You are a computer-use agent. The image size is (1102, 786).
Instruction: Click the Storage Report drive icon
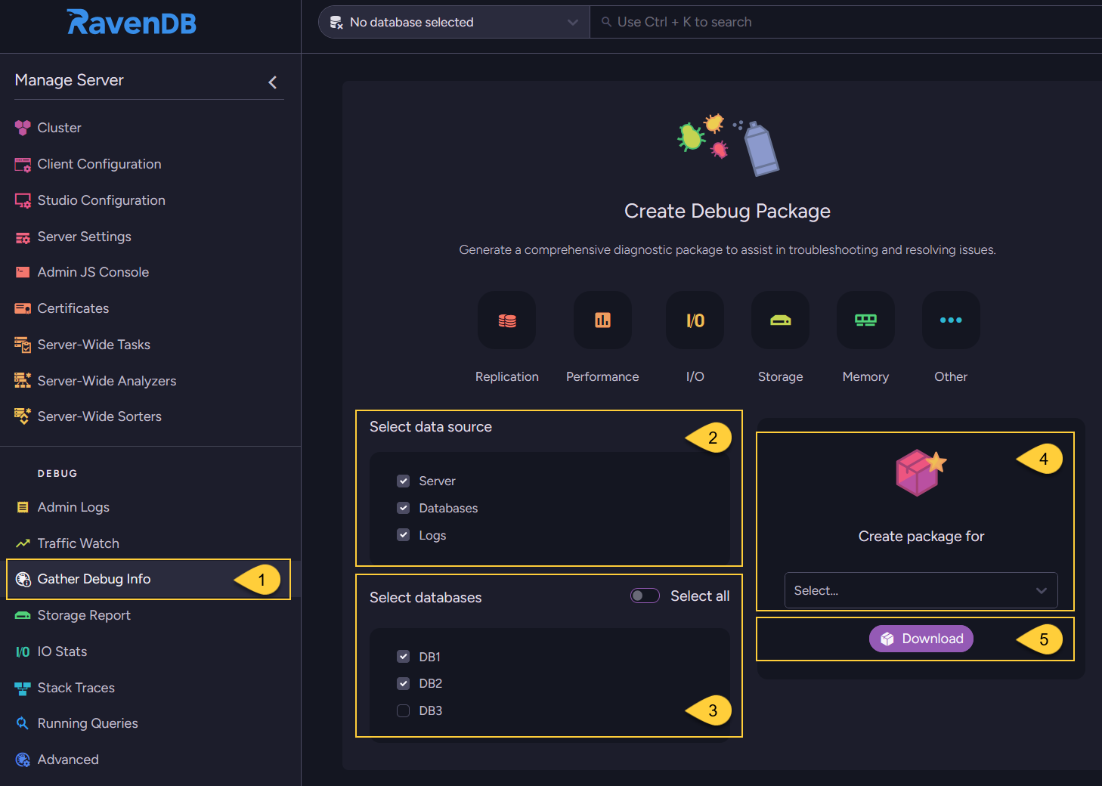click(23, 615)
